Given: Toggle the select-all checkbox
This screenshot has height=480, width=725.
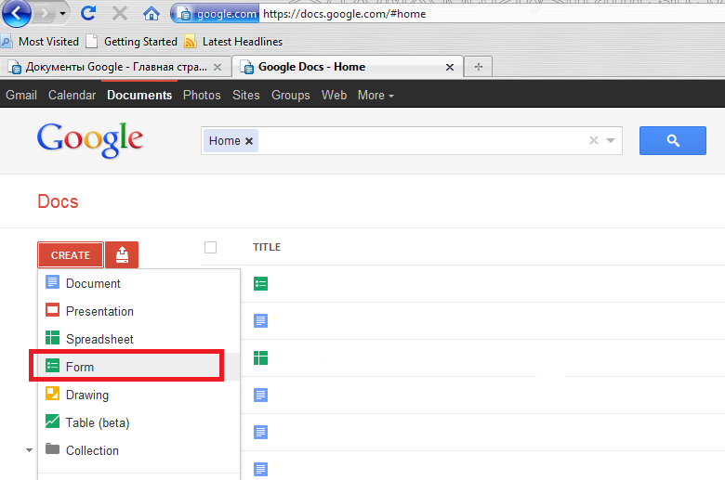Looking at the screenshot, I should pos(210,248).
